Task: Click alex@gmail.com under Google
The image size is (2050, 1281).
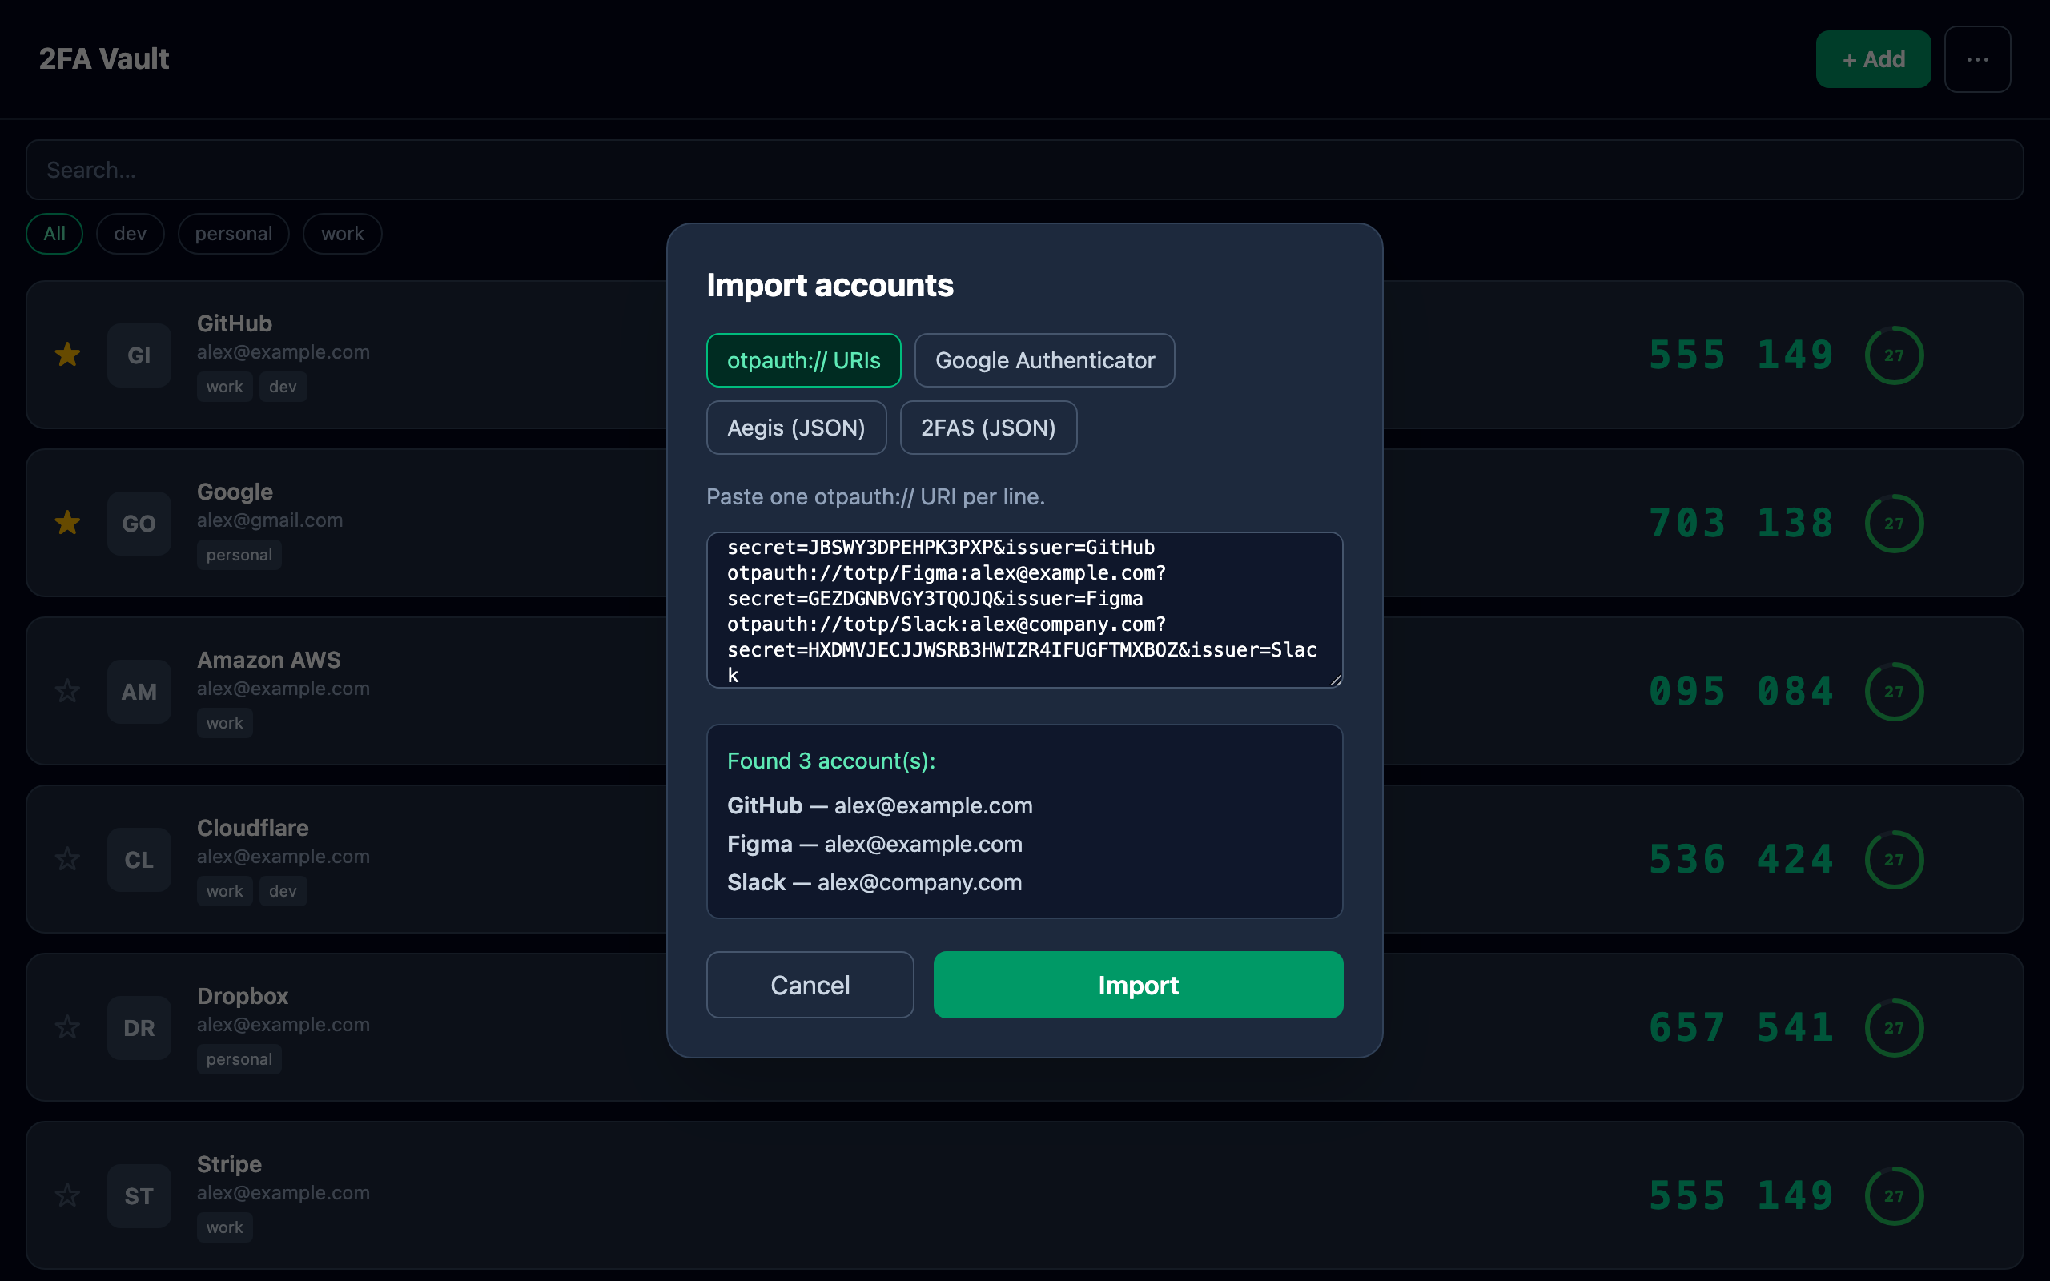Action: point(269,520)
